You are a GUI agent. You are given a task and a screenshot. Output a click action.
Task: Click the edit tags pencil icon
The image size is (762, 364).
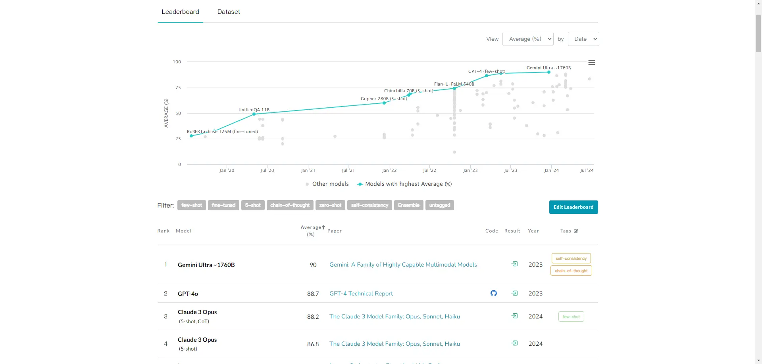[576, 231]
